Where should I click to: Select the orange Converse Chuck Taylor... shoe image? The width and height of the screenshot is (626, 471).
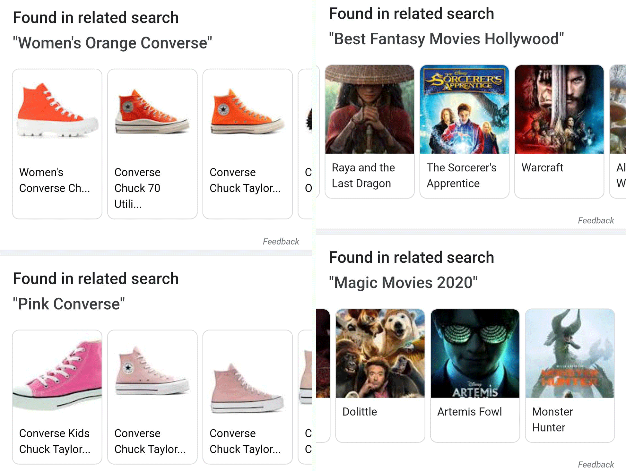[248, 111]
